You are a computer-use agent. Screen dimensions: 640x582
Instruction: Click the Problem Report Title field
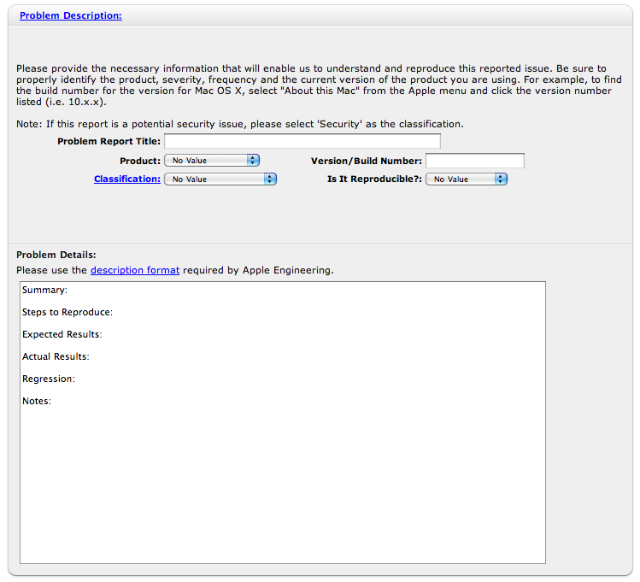(x=302, y=141)
